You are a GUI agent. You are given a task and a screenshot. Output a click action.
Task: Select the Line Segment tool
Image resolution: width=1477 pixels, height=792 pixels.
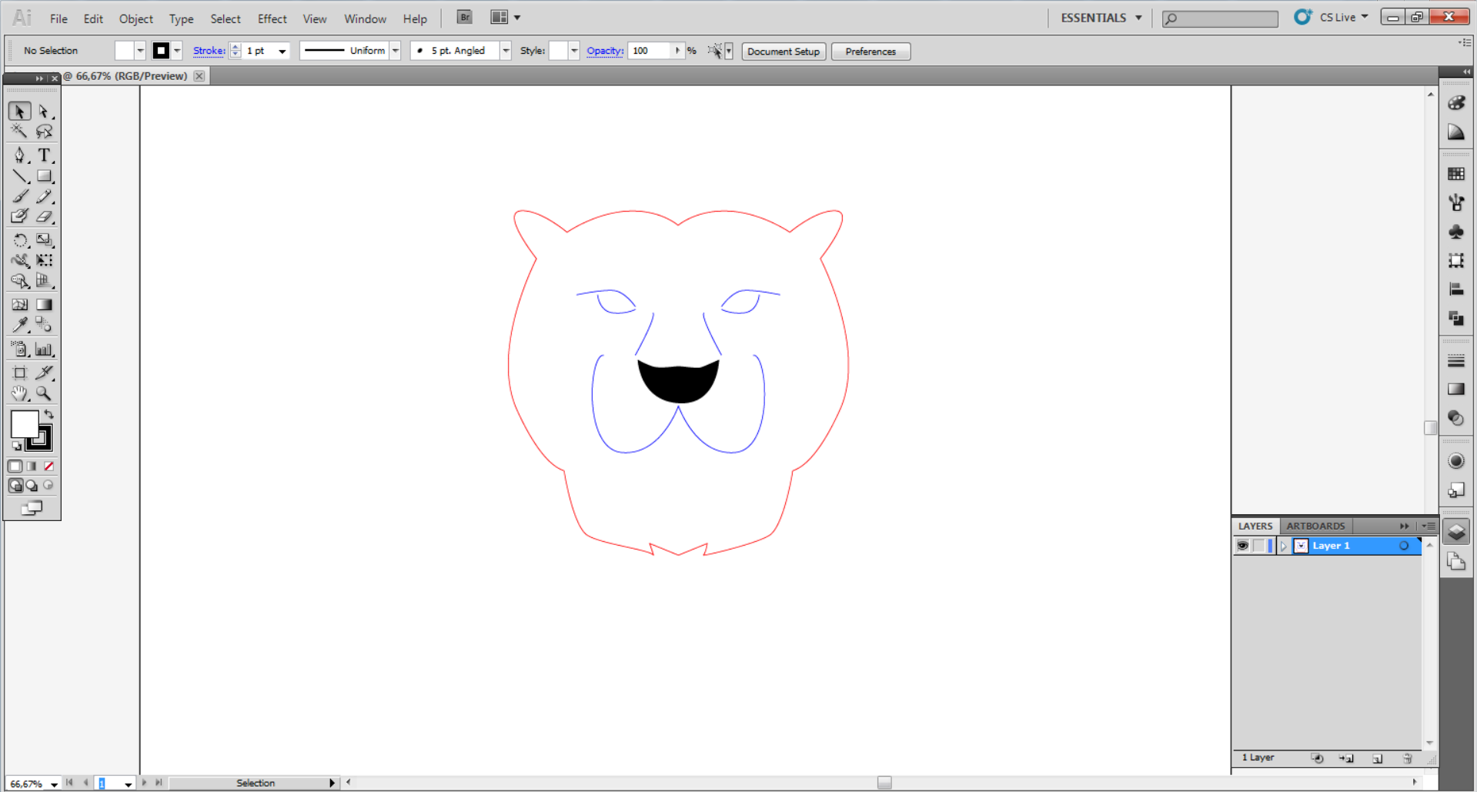click(x=20, y=176)
